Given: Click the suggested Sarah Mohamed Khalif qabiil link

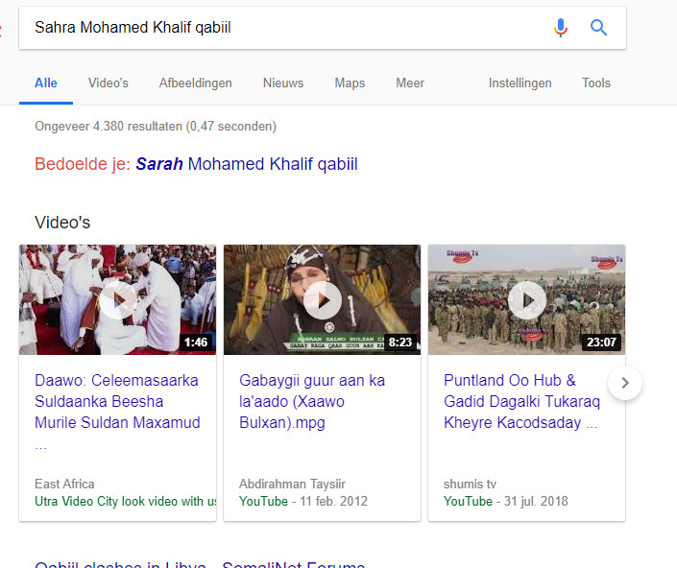Looking at the screenshot, I should point(247,164).
